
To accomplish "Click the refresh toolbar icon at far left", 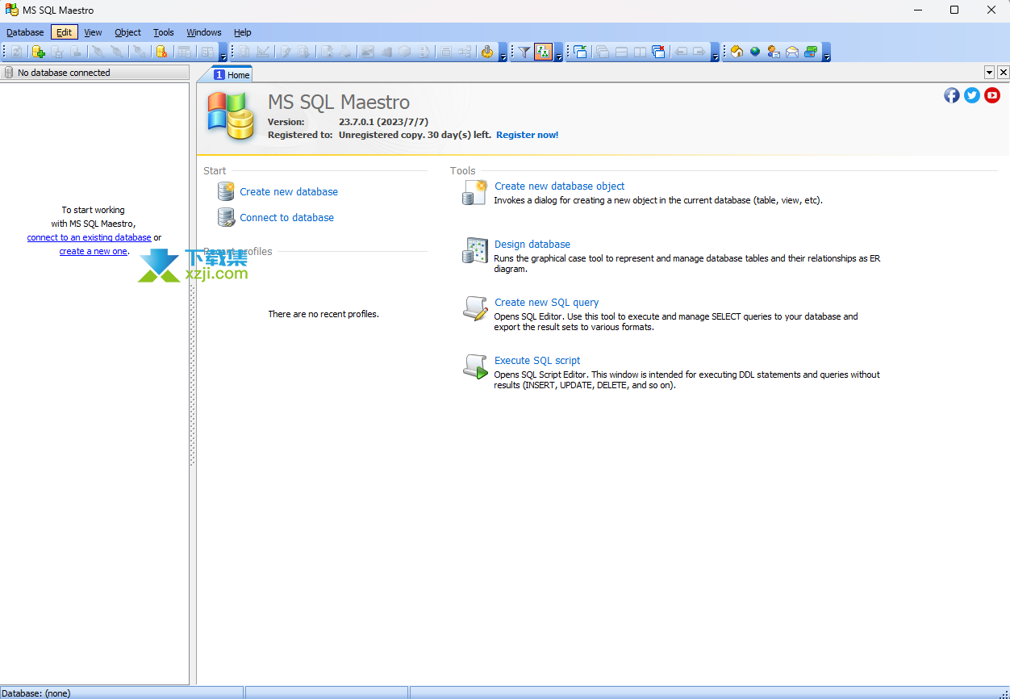I will point(16,52).
